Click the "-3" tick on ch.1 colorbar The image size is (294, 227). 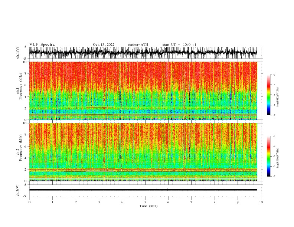tap(274, 75)
